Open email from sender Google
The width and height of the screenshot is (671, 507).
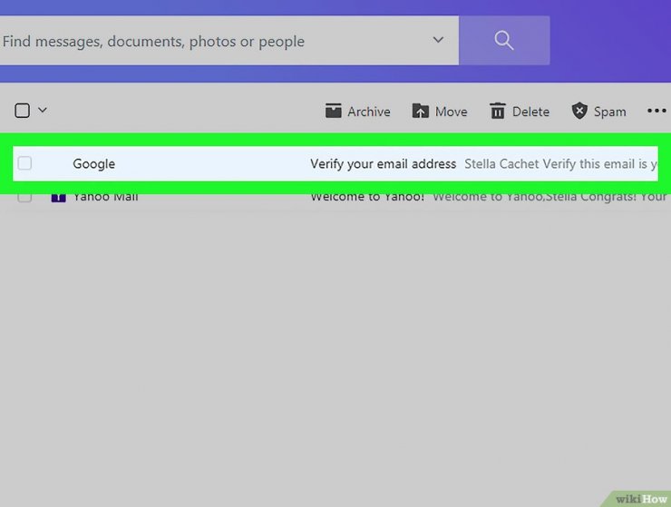(x=93, y=164)
